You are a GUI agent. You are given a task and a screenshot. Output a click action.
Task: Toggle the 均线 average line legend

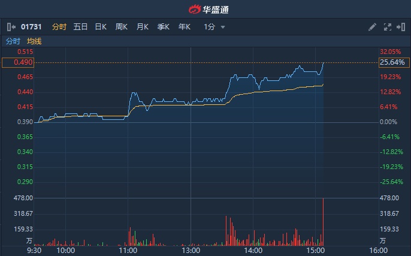pos(34,41)
